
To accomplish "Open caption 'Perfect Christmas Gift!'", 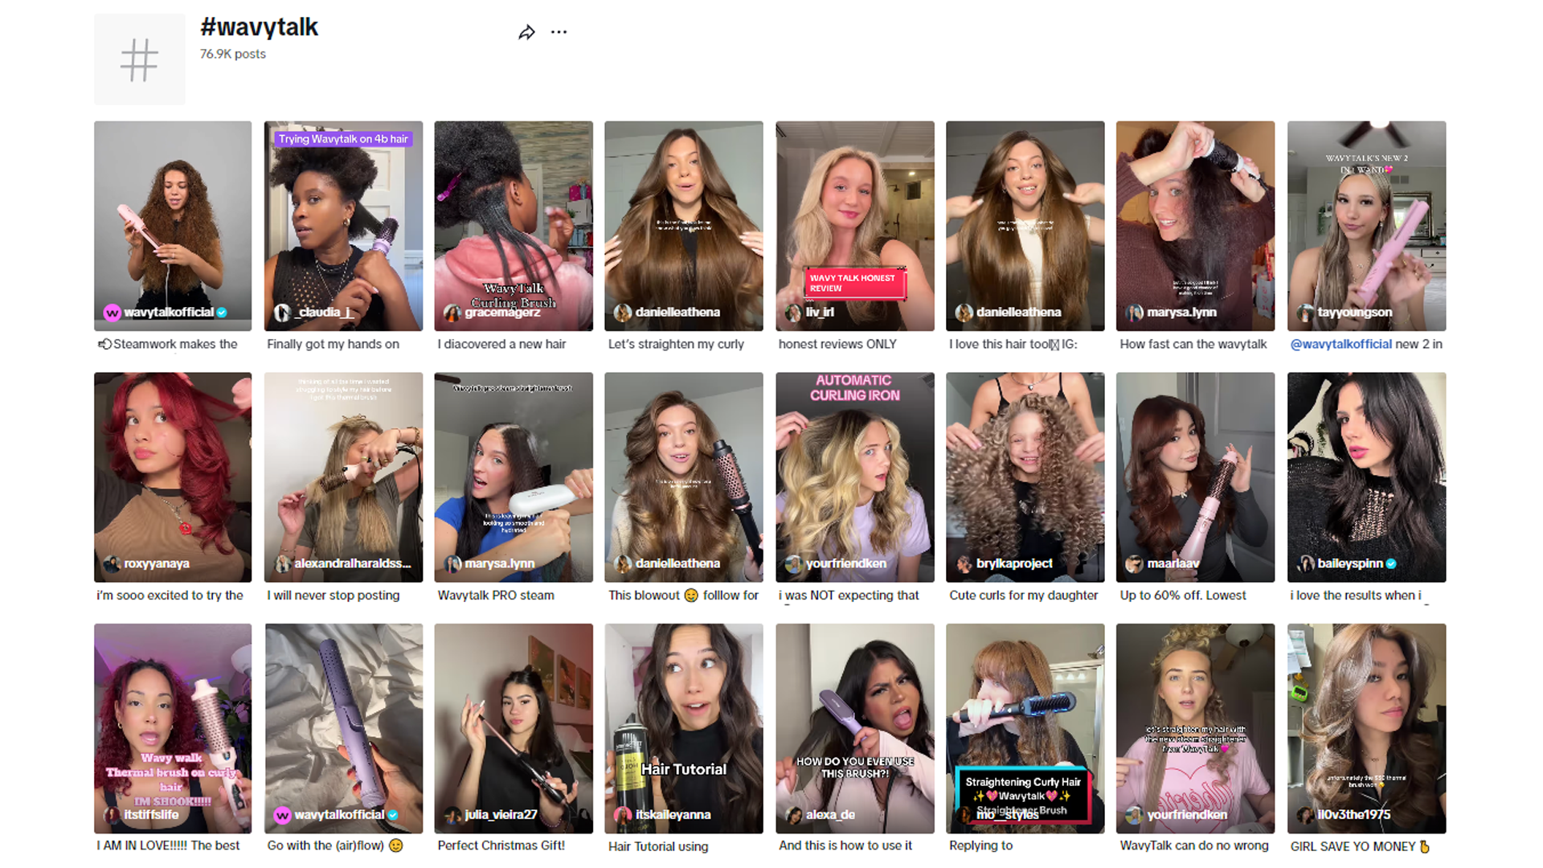I will [501, 845].
